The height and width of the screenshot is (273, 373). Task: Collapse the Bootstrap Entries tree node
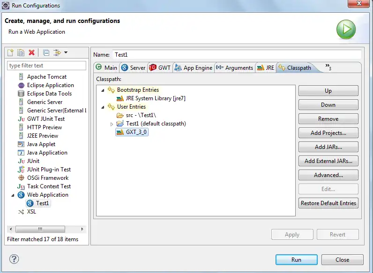coord(103,90)
